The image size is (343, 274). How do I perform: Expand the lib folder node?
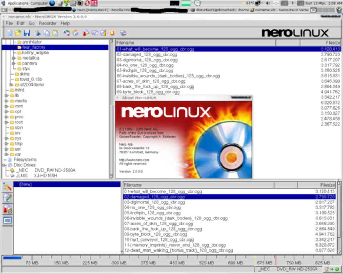(x=6, y=96)
